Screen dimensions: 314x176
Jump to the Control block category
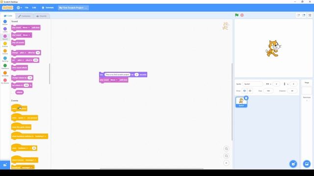click(x=5, y=52)
